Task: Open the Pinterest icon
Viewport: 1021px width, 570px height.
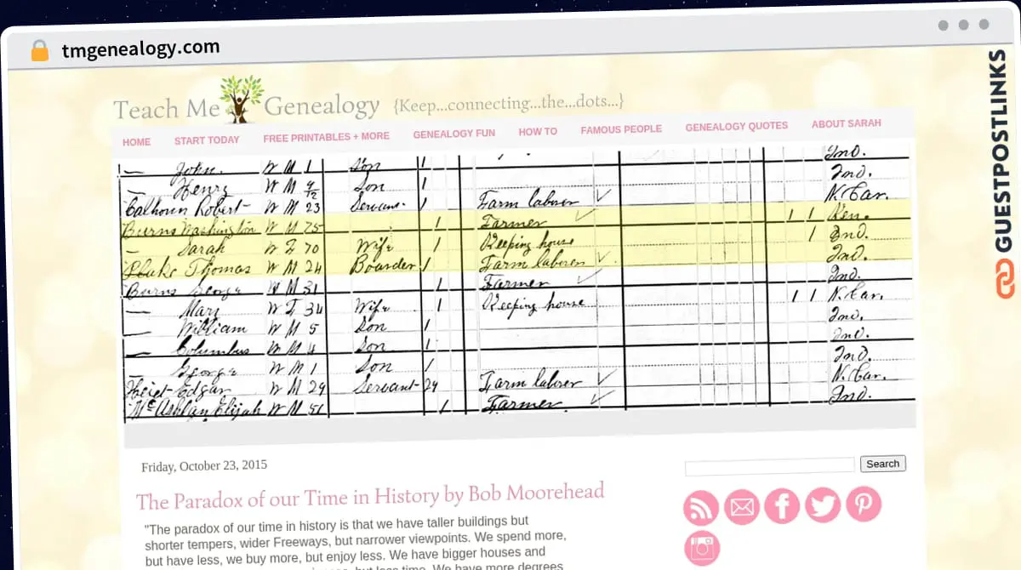Action: click(x=863, y=505)
